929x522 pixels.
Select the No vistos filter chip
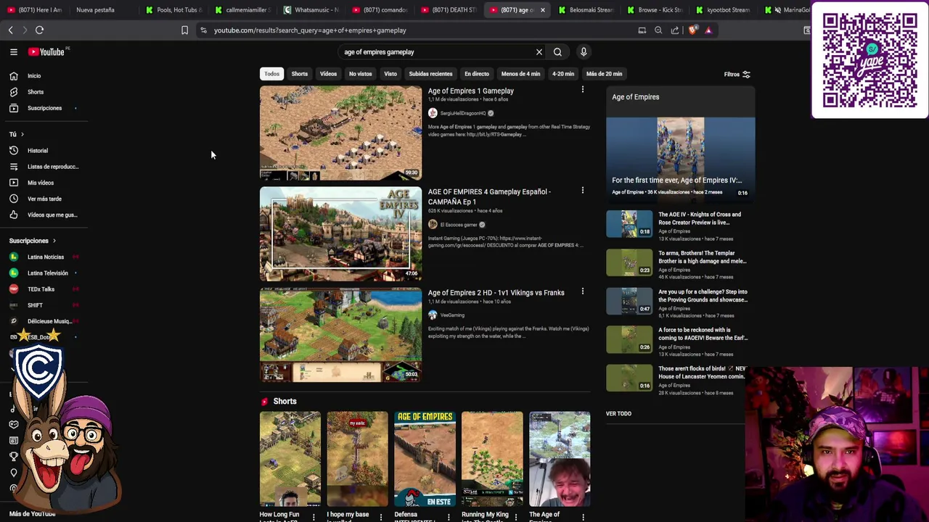(360, 74)
